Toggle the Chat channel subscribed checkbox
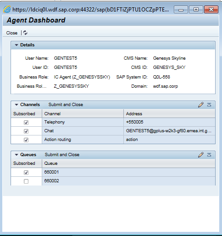The image size is (222, 236). click(x=26, y=131)
